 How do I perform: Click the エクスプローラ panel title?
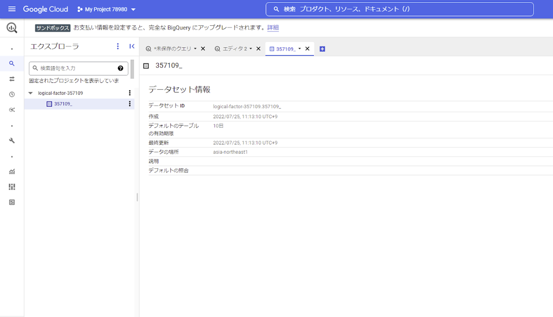[54, 46]
